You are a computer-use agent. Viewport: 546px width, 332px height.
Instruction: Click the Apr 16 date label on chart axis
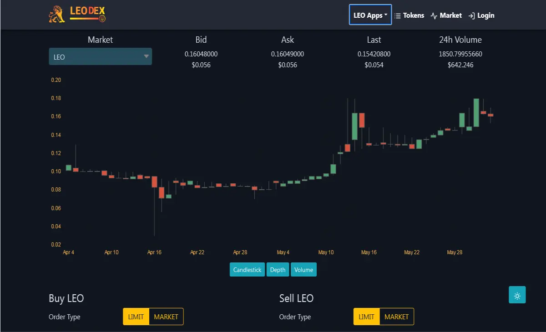tap(154, 252)
